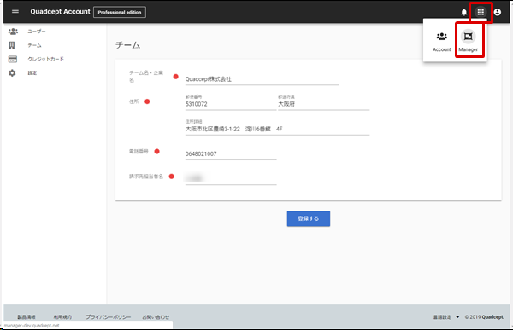The image size is (513, 330).
Task: Select the Manager app icon
Action: pyautogui.click(x=469, y=37)
